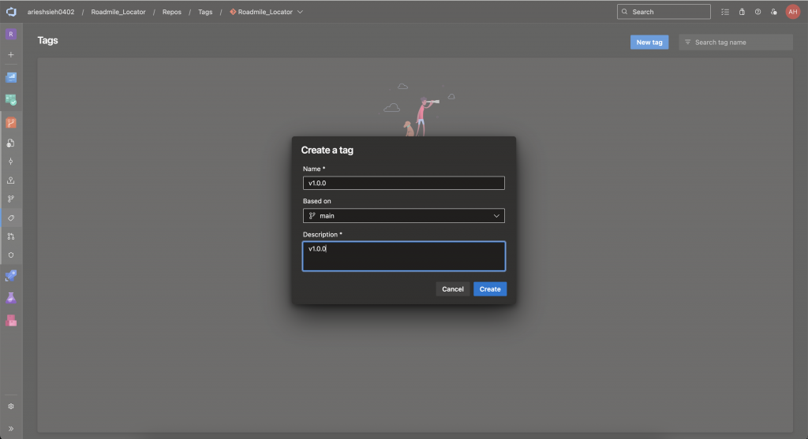The height and width of the screenshot is (439, 808).
Task: Select the Tags icon in sidebar
Action: [x=11, y=218]
